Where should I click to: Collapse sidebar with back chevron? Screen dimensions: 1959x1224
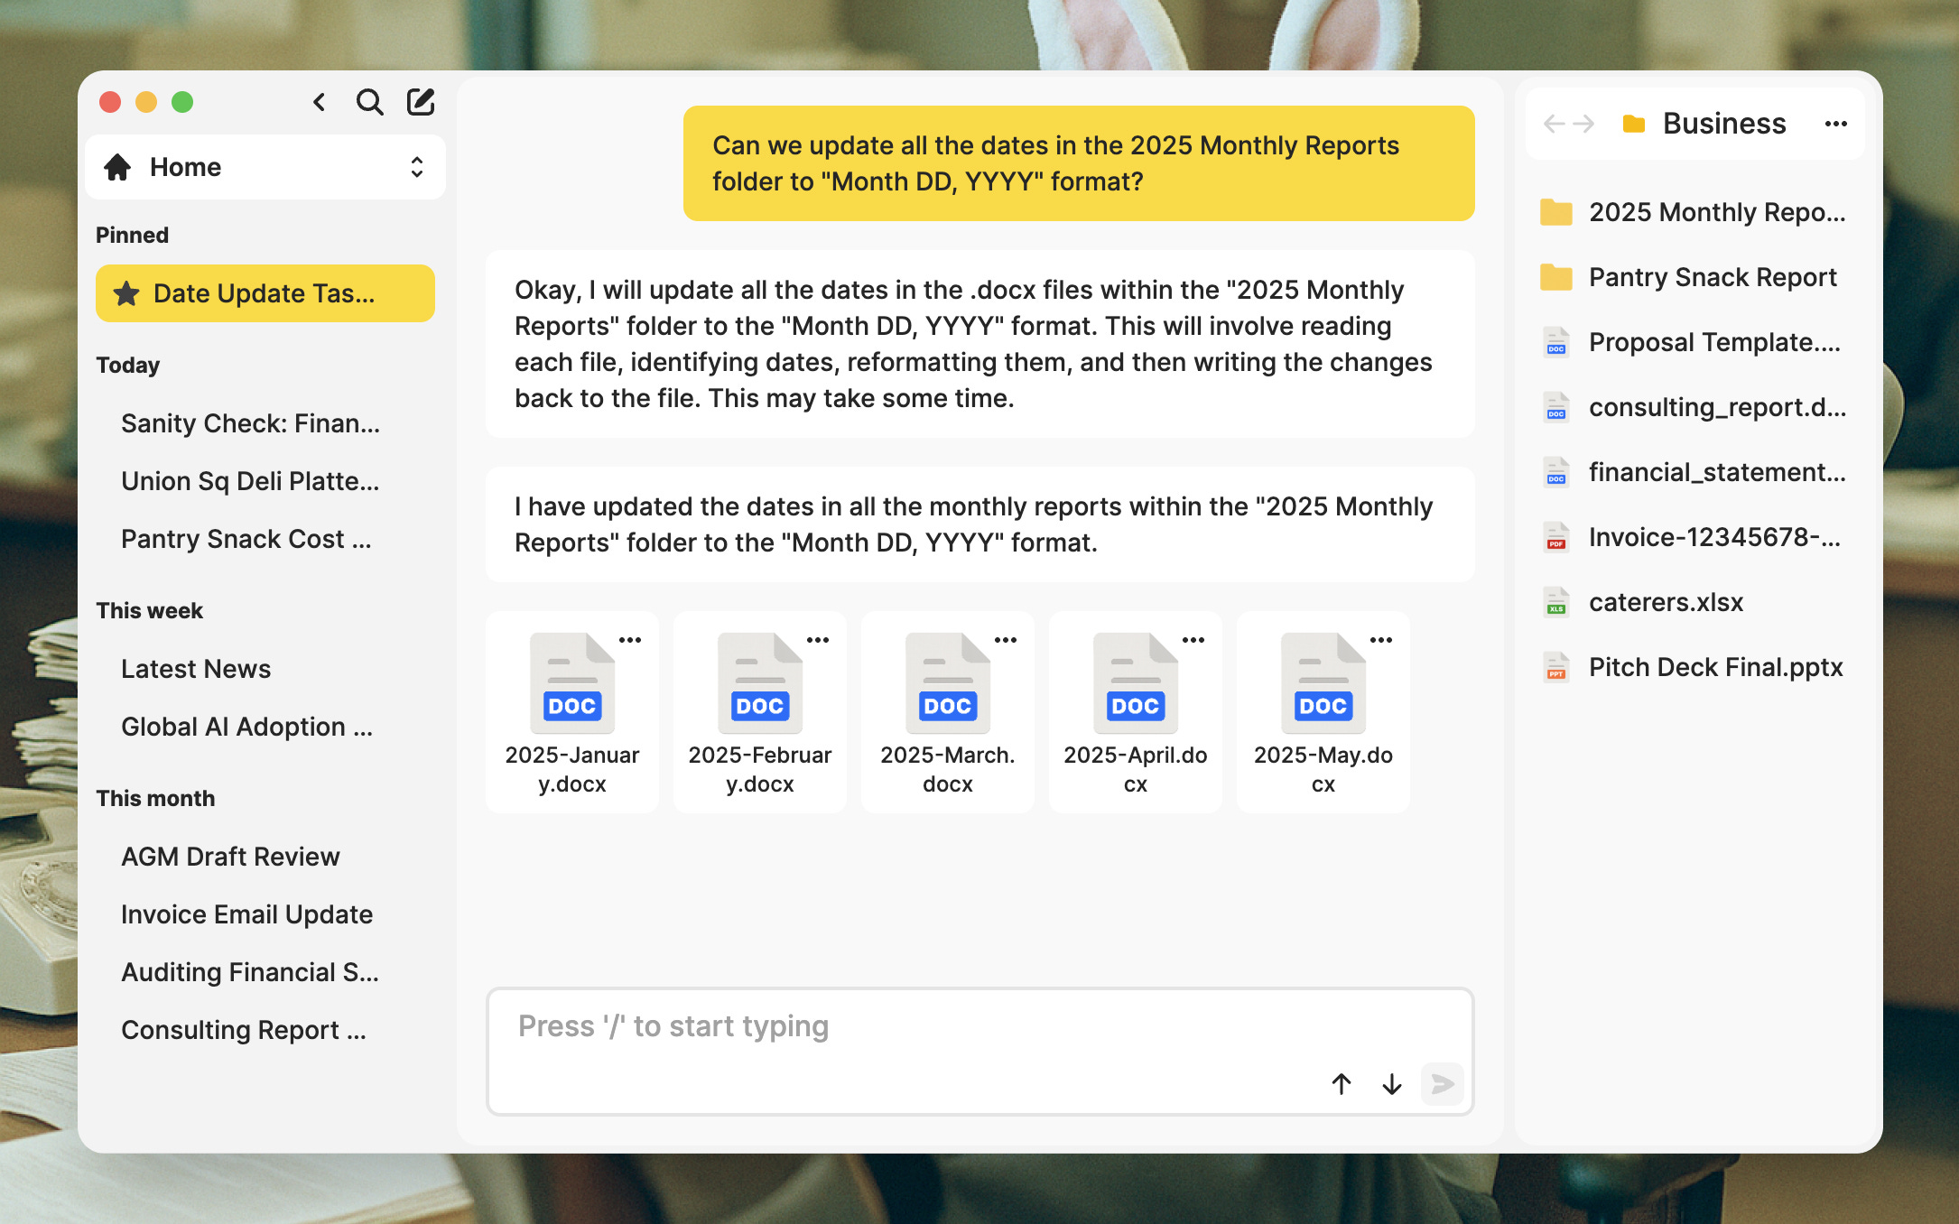coord(320,102)
